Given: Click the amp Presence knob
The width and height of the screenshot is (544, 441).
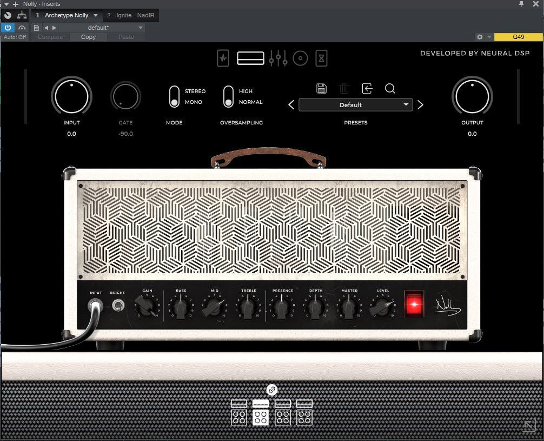Looking at the screenshot, I should pos(282,307).
